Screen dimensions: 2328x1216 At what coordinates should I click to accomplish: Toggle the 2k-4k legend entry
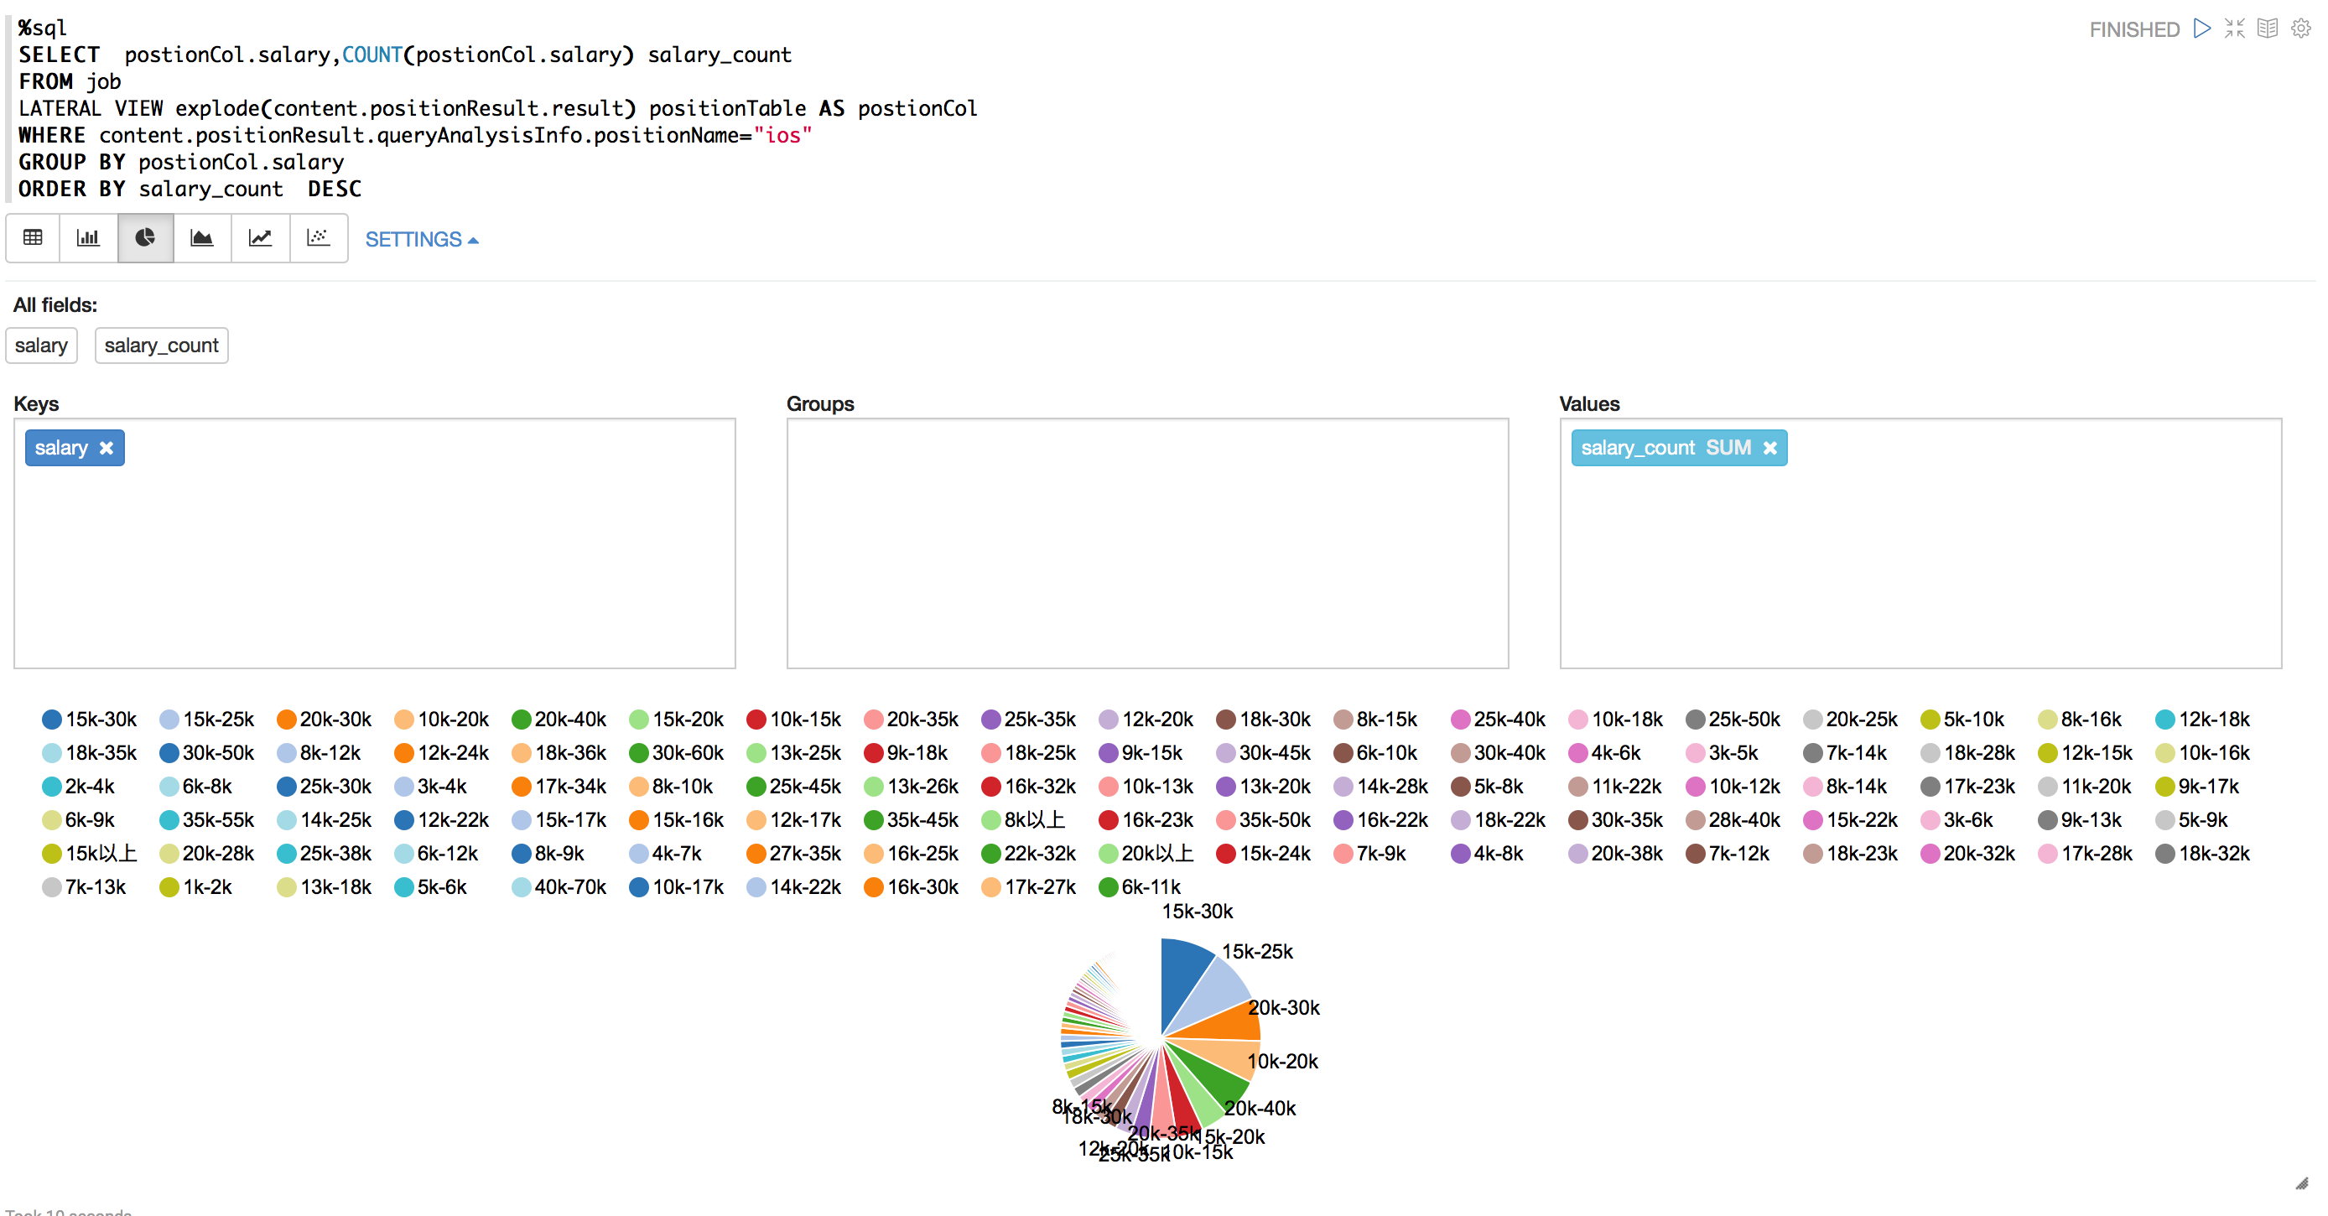(x=79, y=787)
